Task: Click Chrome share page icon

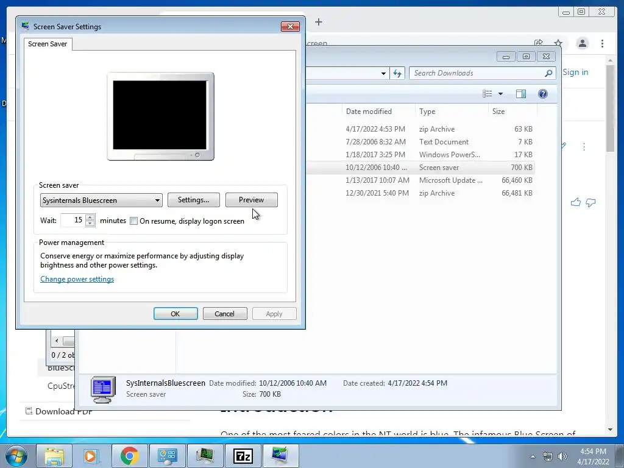Action: tap(539, 43)
